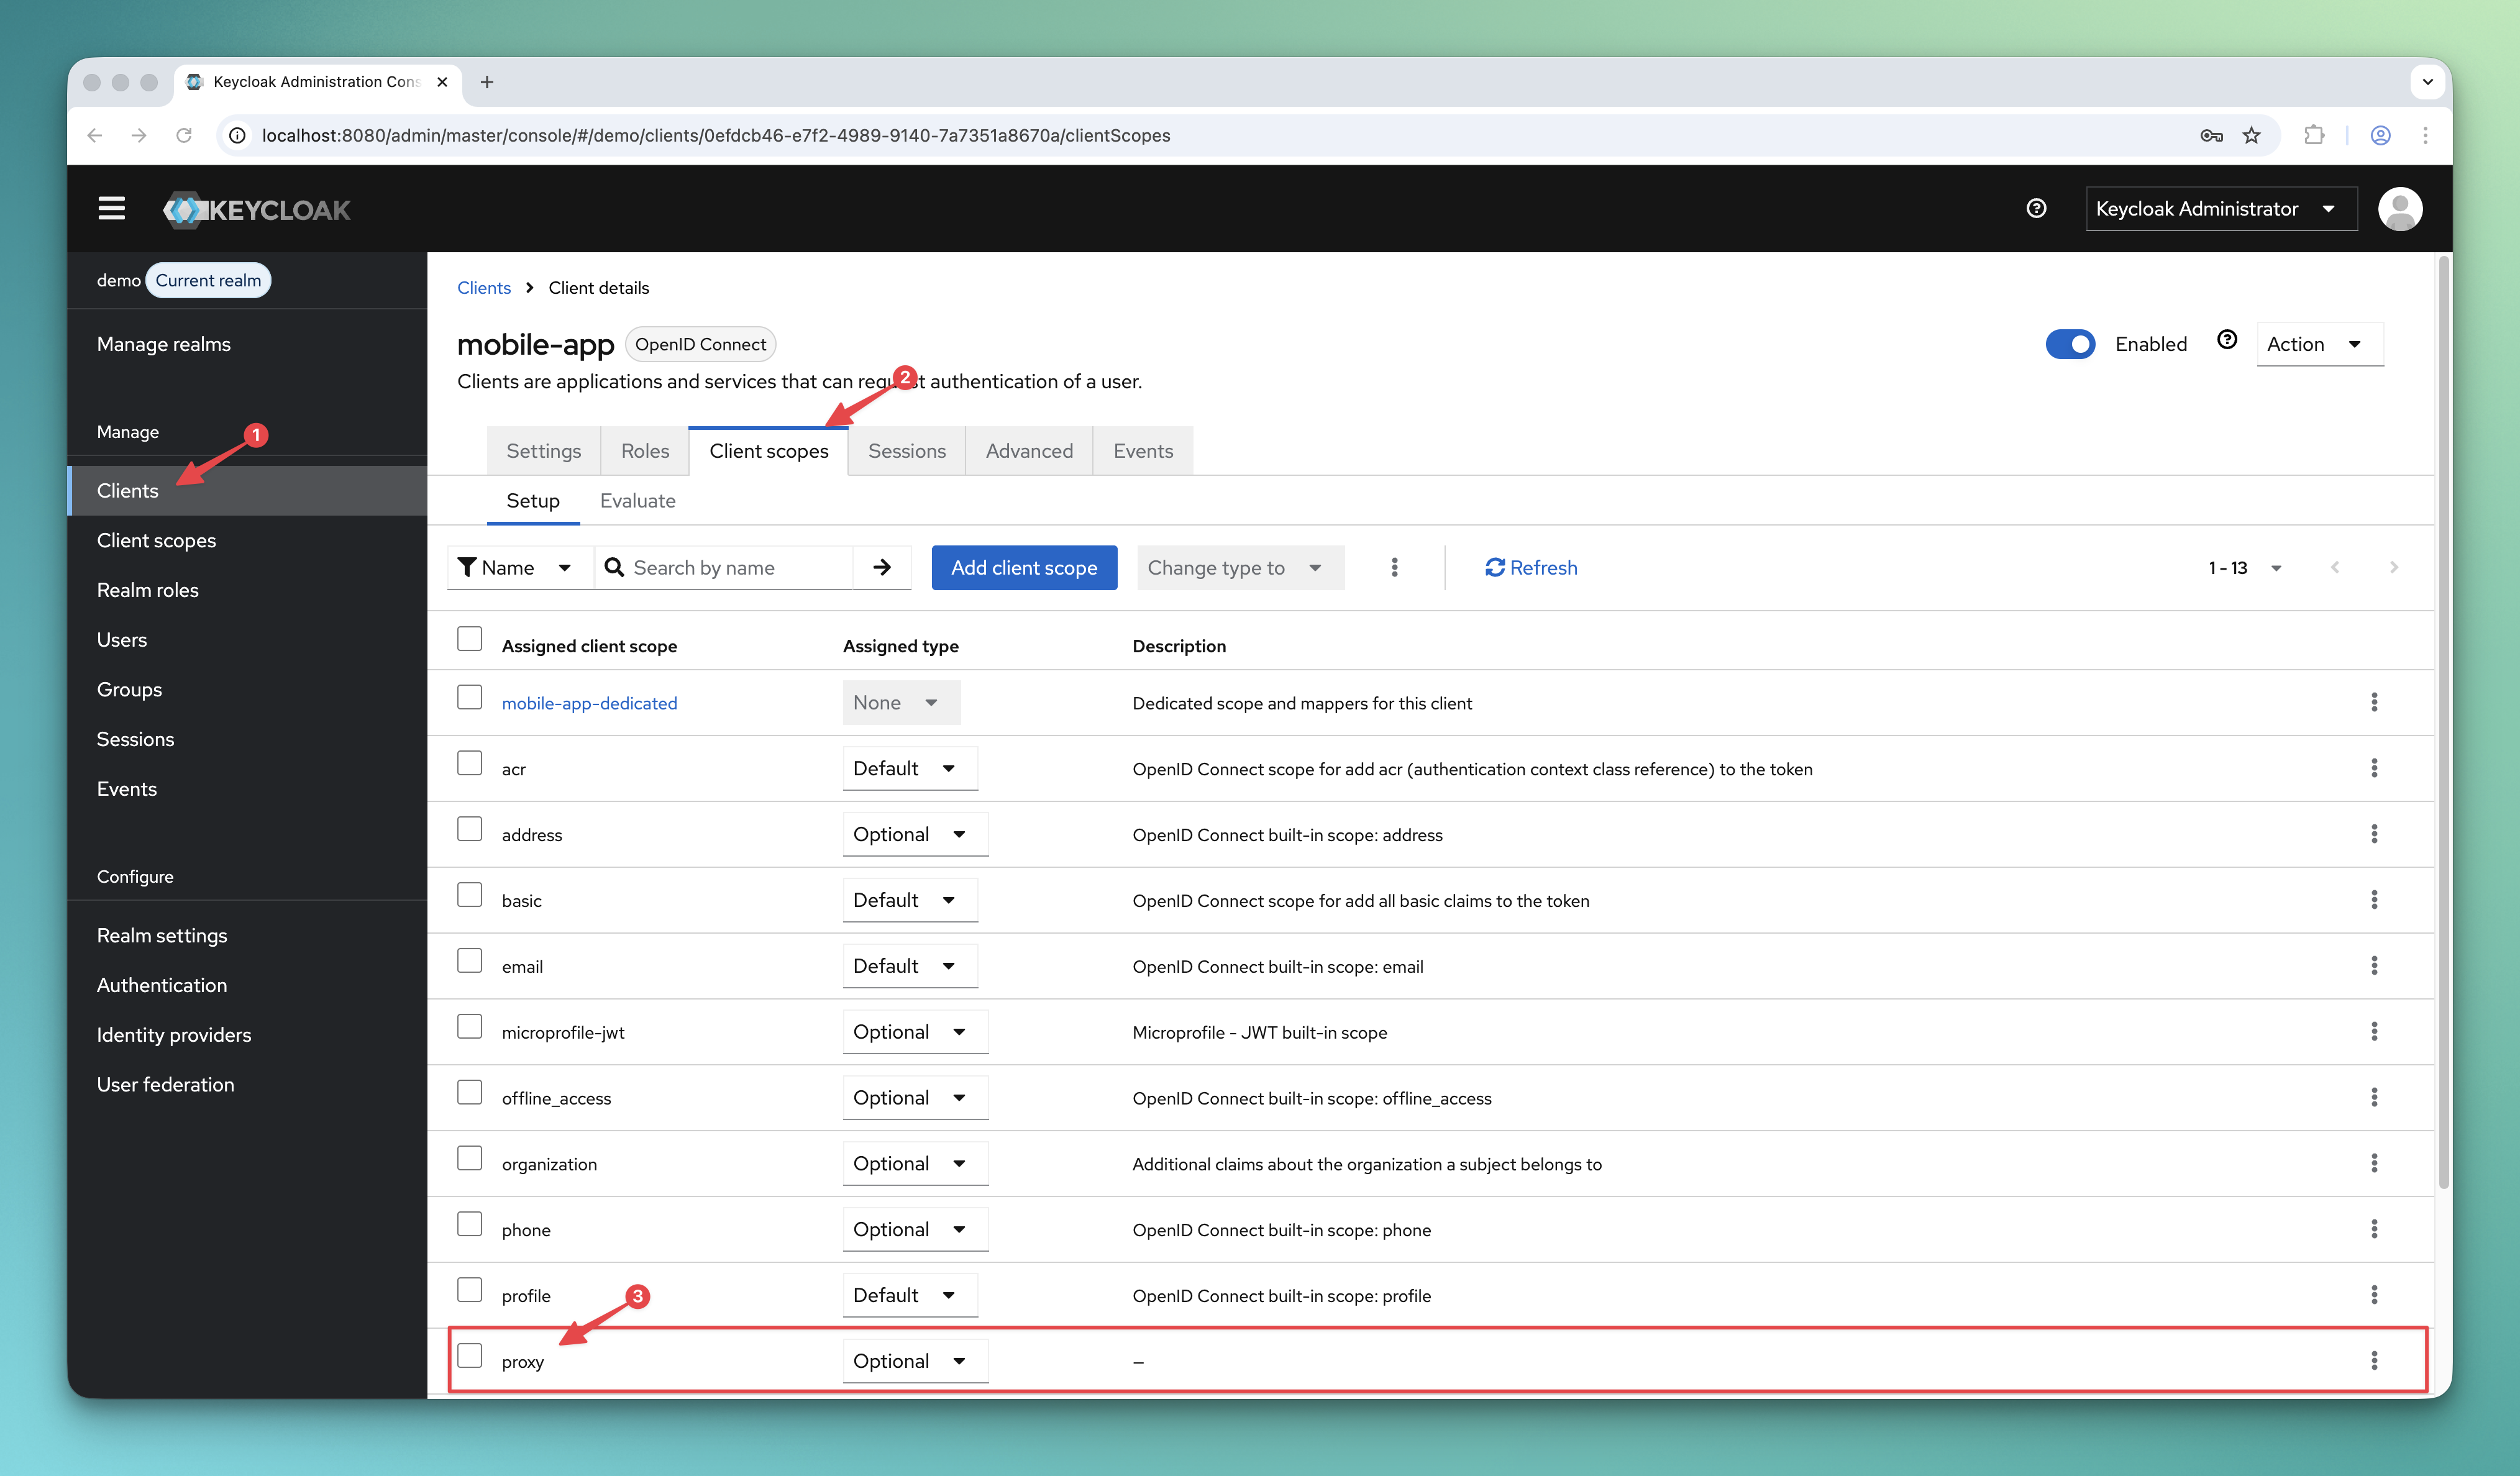Bookmark this page with the star

click(x=2251, y=135)
